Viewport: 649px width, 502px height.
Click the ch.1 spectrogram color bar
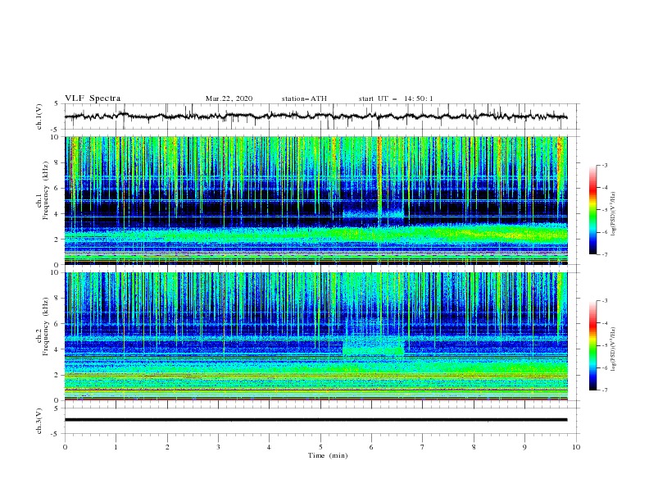coord(592,209)
